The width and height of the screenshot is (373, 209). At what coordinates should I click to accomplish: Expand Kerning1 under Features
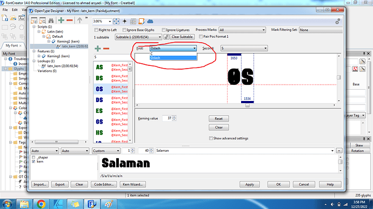[39, 56]
